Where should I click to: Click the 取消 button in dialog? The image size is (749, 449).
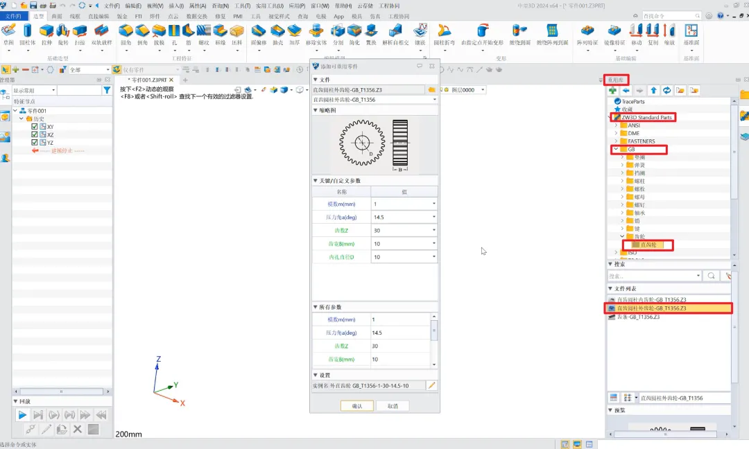[x=393, y=406]
